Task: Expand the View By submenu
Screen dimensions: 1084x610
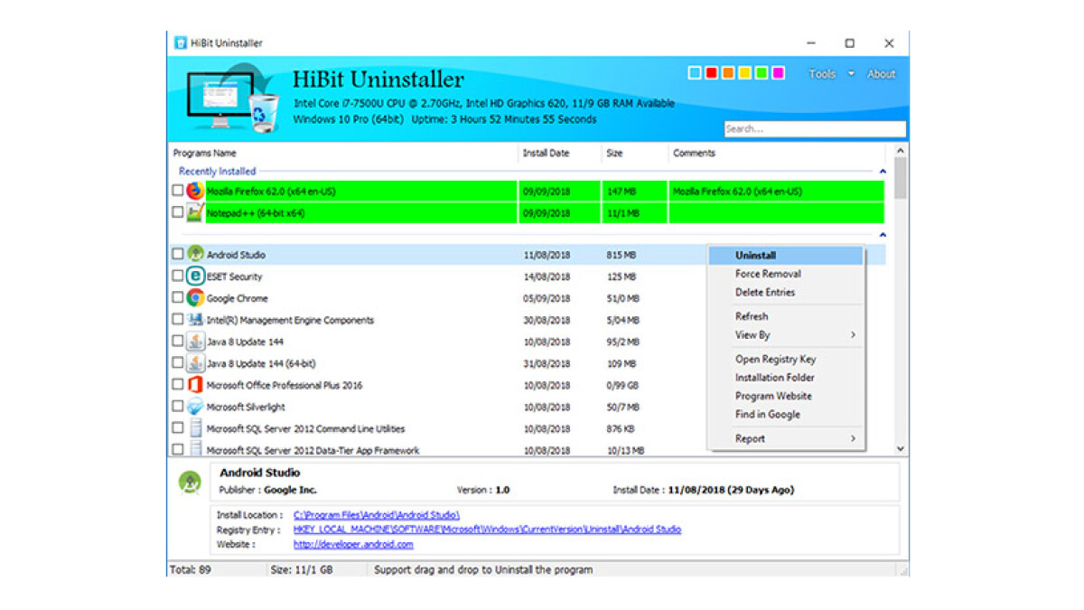Action: click(x=784, y=335)
